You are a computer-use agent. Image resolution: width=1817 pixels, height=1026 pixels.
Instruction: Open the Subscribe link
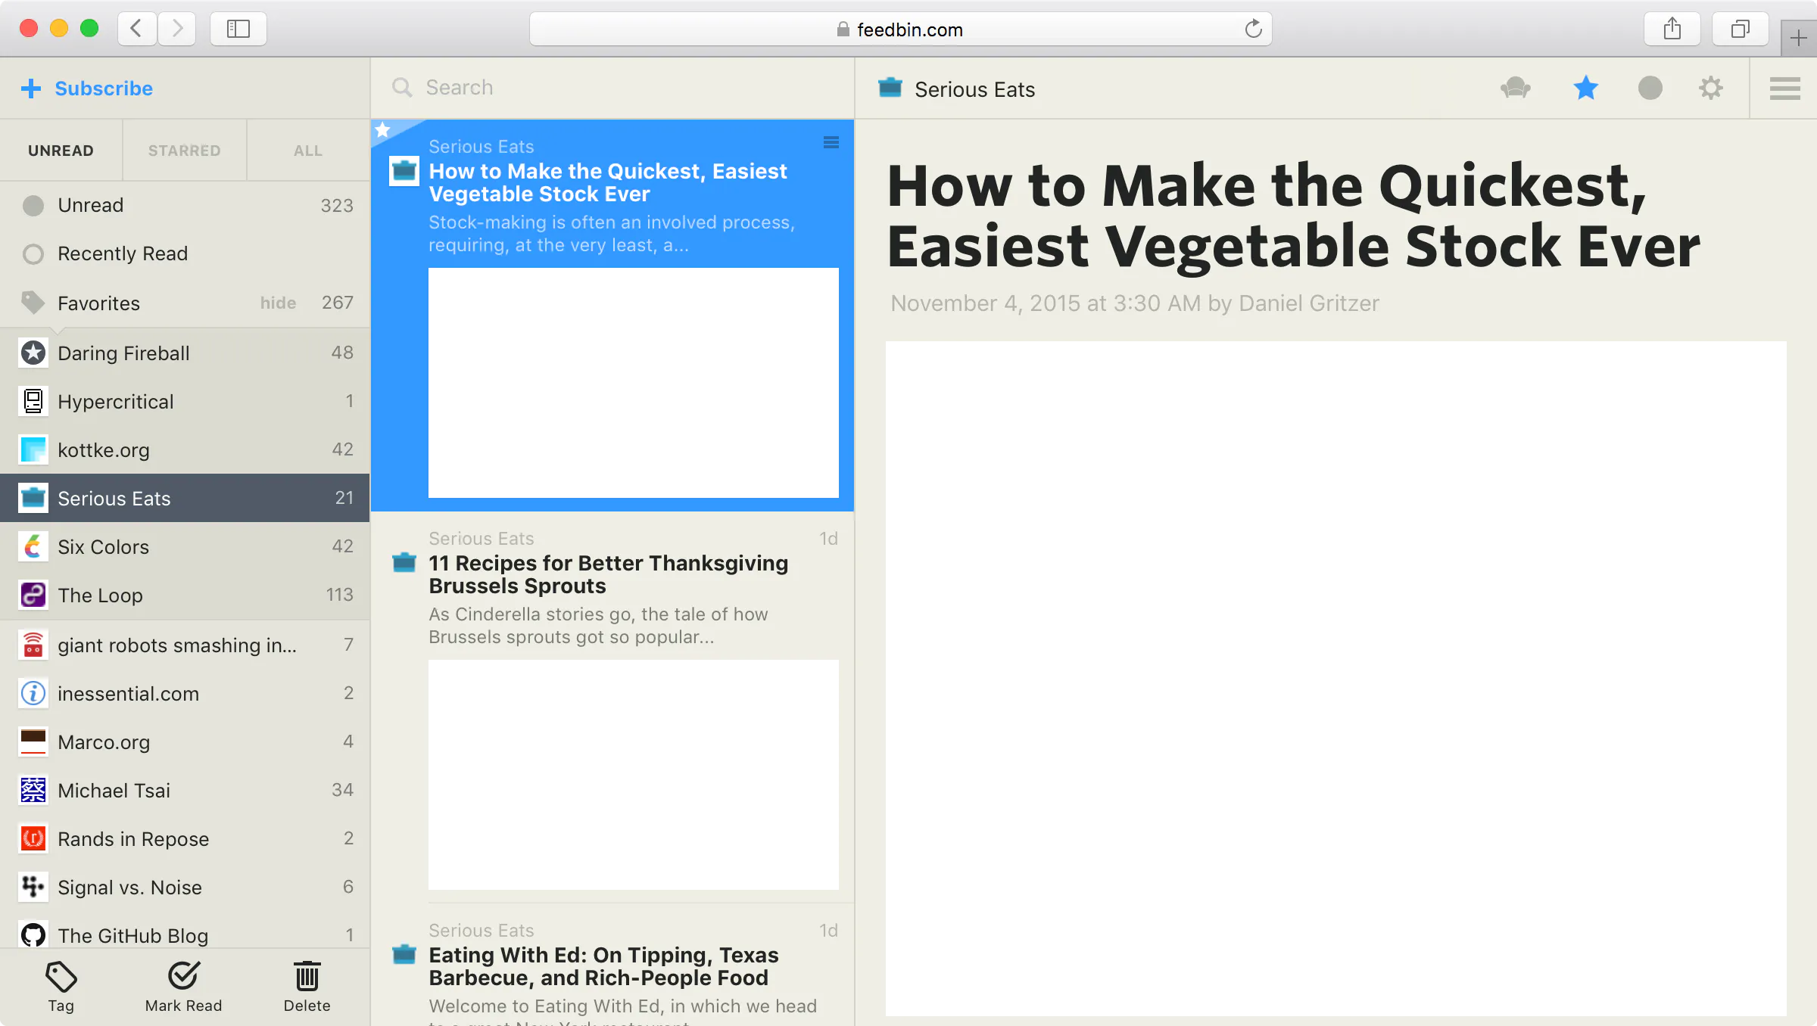click(x=104, y=89)
